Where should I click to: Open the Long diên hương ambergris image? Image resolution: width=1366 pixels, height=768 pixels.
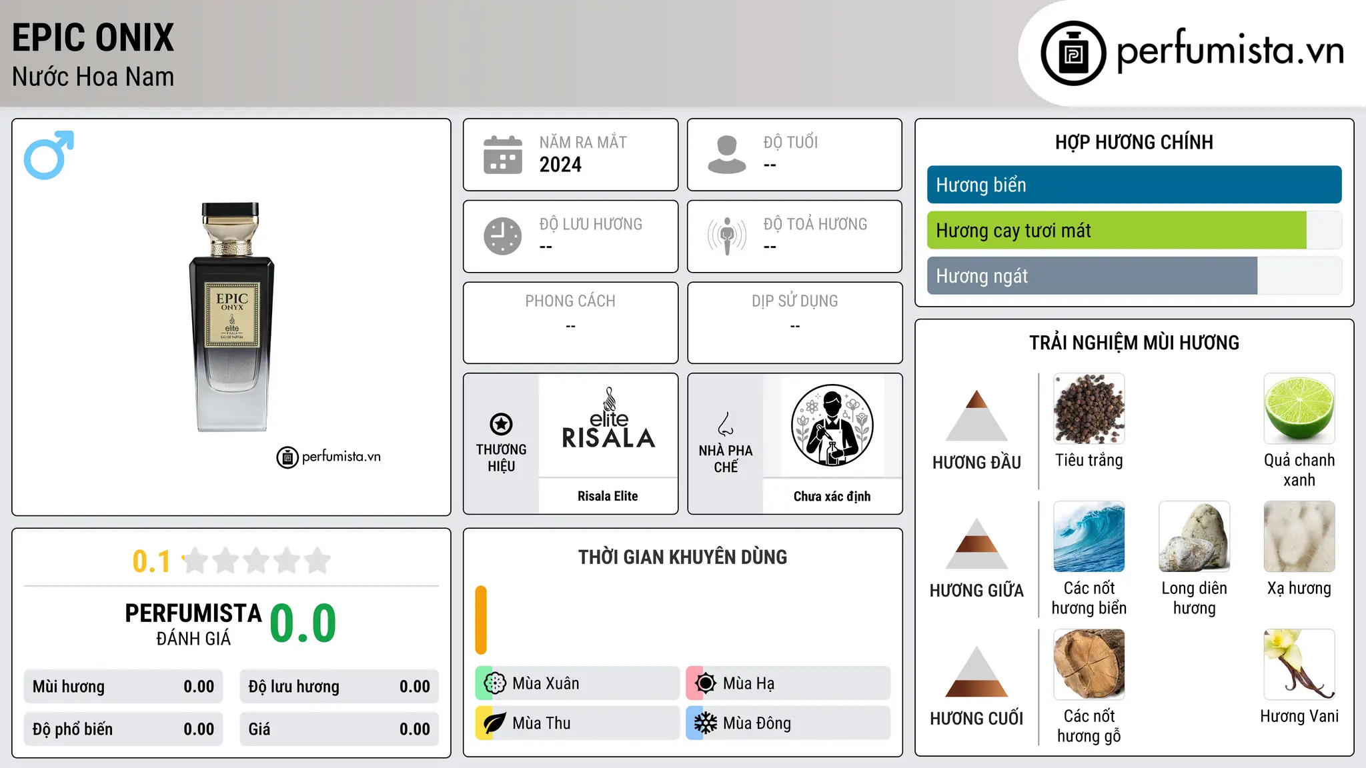point(1194,537)
